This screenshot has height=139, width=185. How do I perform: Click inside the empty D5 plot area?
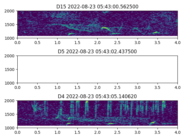(97, 69)
